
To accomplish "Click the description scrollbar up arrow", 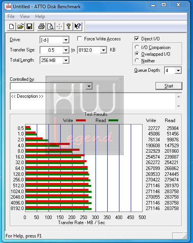I will click(x=179, y=97).
